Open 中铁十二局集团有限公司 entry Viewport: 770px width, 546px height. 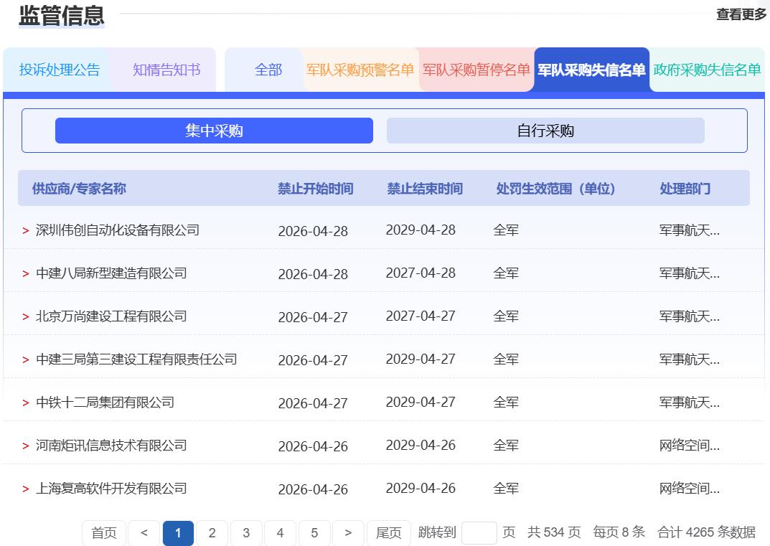click(105, 403)
